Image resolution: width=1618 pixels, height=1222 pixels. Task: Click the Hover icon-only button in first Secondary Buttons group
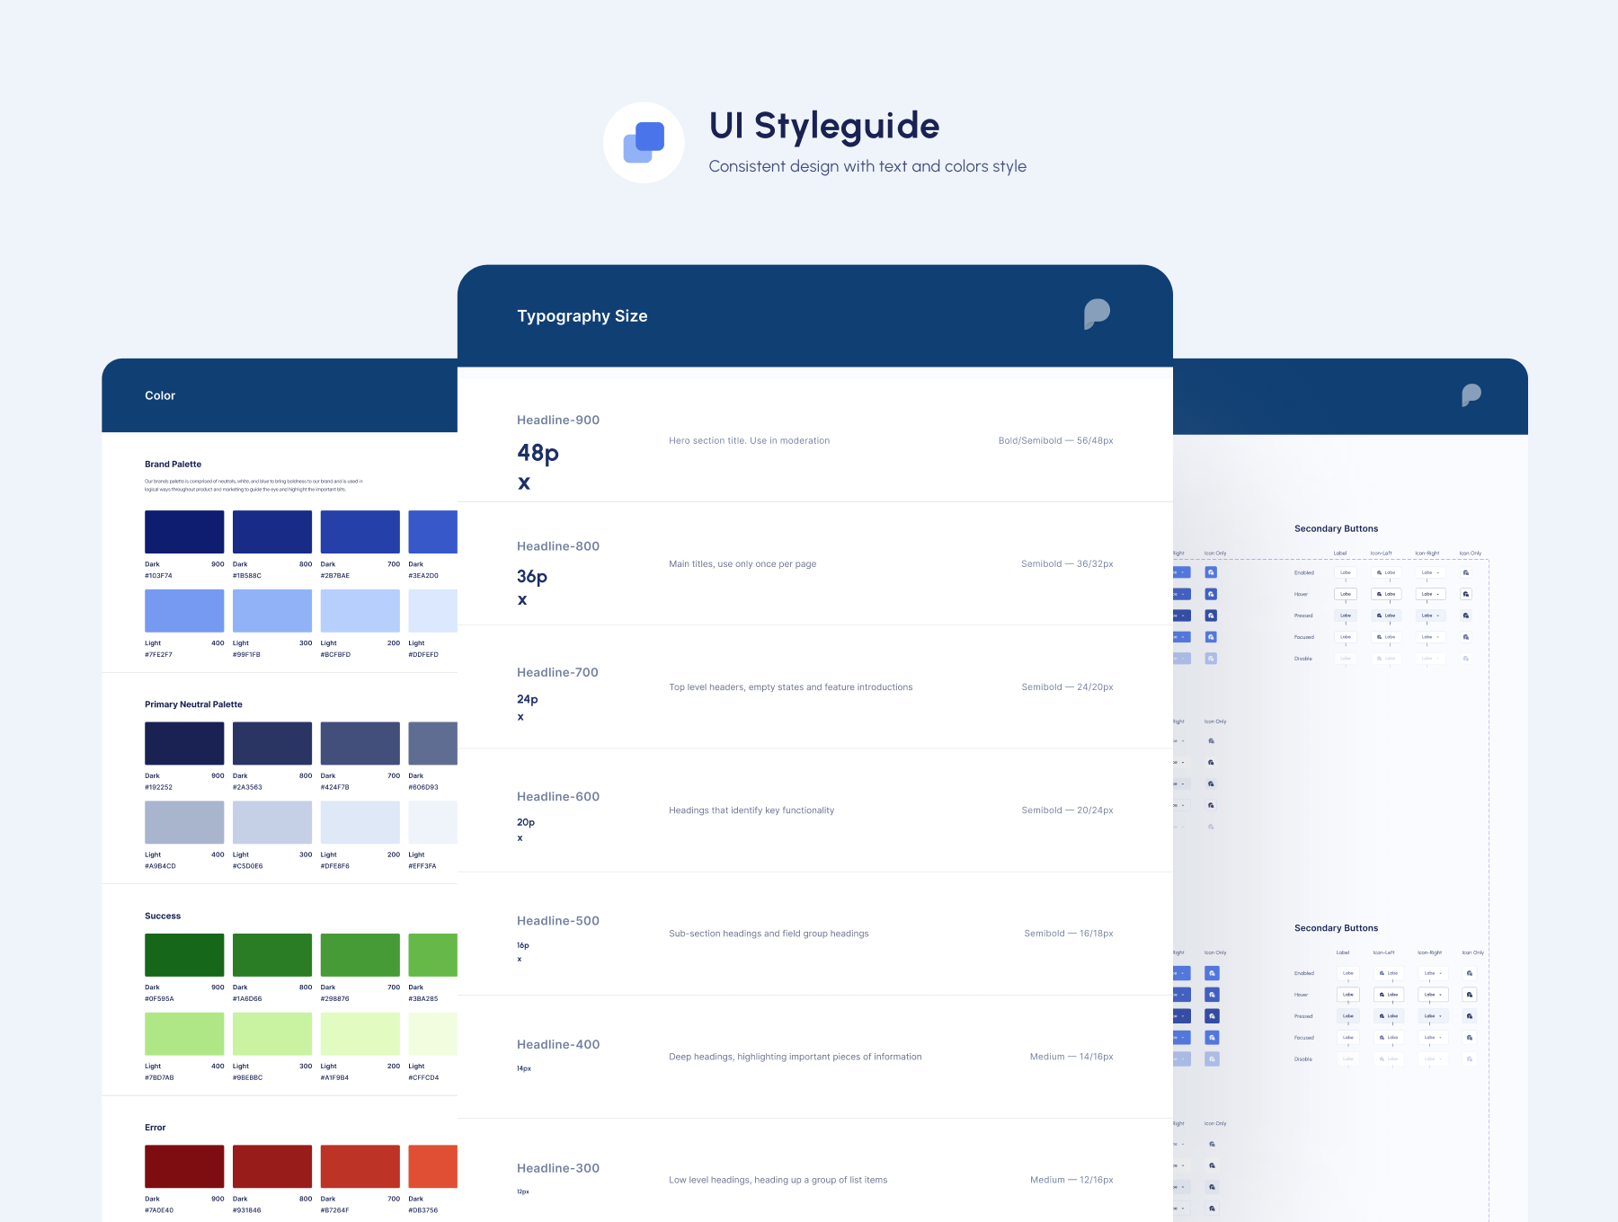click(x=1466, y=594)
